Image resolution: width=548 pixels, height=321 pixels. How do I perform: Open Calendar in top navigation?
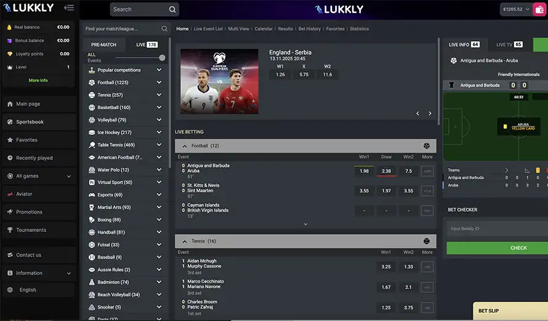coord(263,29)
